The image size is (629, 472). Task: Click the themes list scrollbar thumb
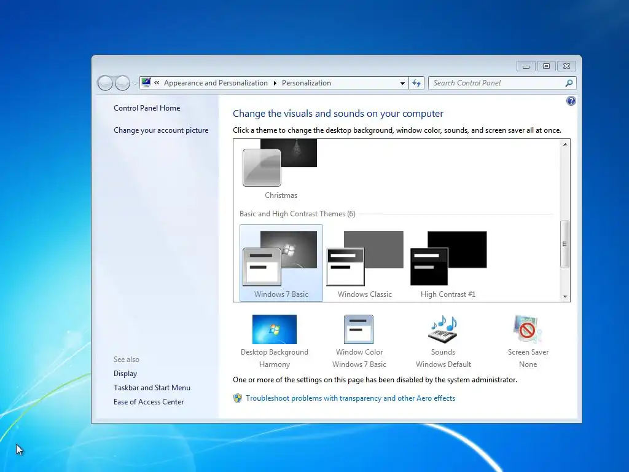point(565,243)
